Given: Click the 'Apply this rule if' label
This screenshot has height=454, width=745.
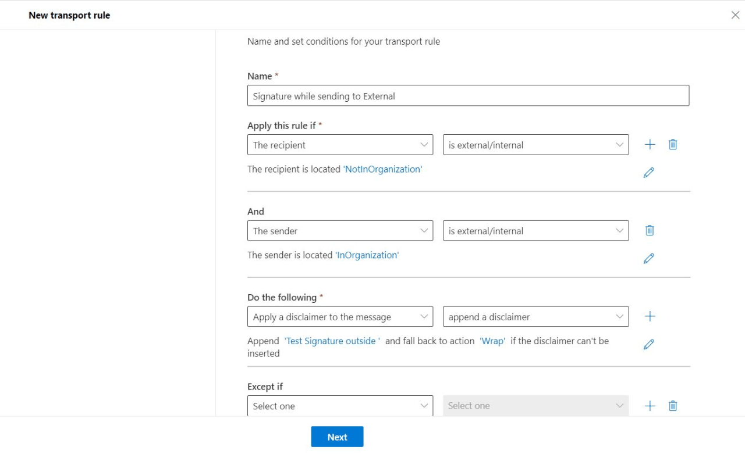Looking at the screenshot, I should [x=285, y=126].
